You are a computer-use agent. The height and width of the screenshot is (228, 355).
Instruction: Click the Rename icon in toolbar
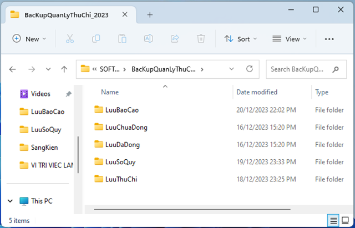click(x=149, y=39)
